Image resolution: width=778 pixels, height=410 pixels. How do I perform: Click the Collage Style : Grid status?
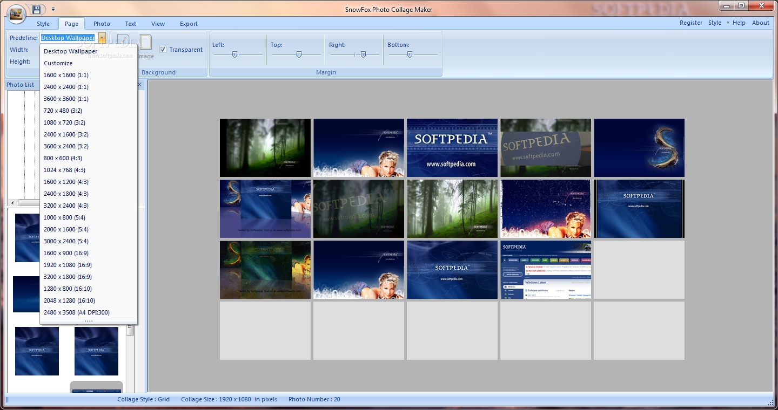pyautogui.click(x=144, y=399)
